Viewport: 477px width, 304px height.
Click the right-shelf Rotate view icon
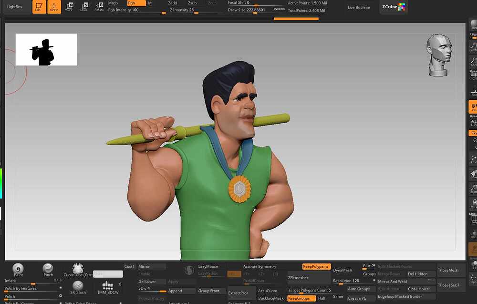pyautogui.click(x=473, y=204)
